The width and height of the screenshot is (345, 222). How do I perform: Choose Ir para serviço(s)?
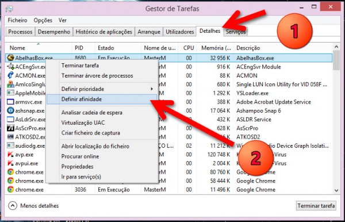[x=102, y=177]
